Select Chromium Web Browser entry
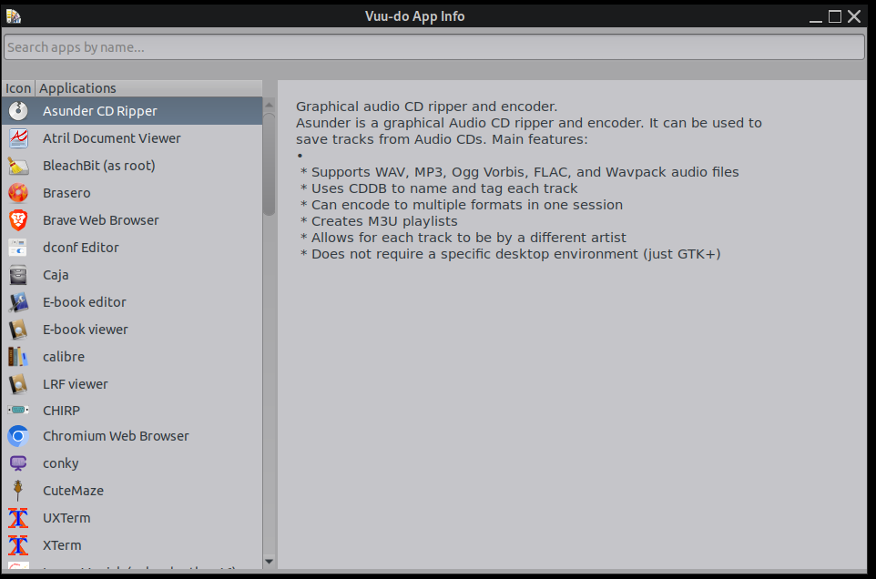876x579 pixels. point(132,436)
